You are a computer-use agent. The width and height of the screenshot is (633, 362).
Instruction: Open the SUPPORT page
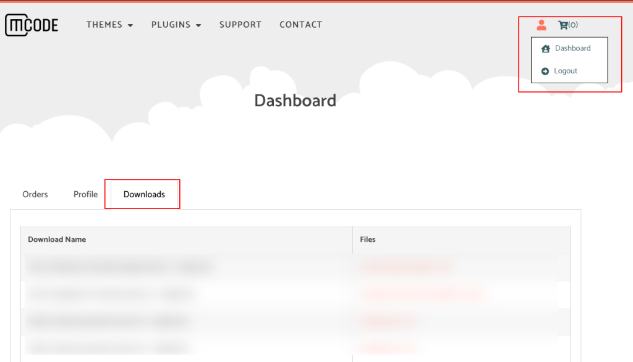pos(240,25)
